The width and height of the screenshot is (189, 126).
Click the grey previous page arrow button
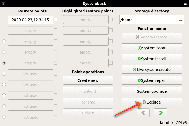pos(143,113)
